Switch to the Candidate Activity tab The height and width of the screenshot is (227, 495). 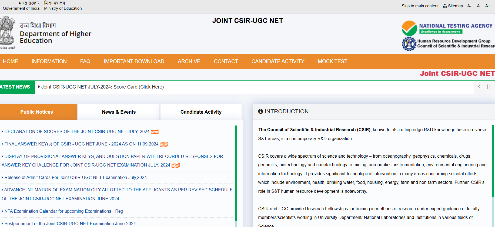coord(201,112)
